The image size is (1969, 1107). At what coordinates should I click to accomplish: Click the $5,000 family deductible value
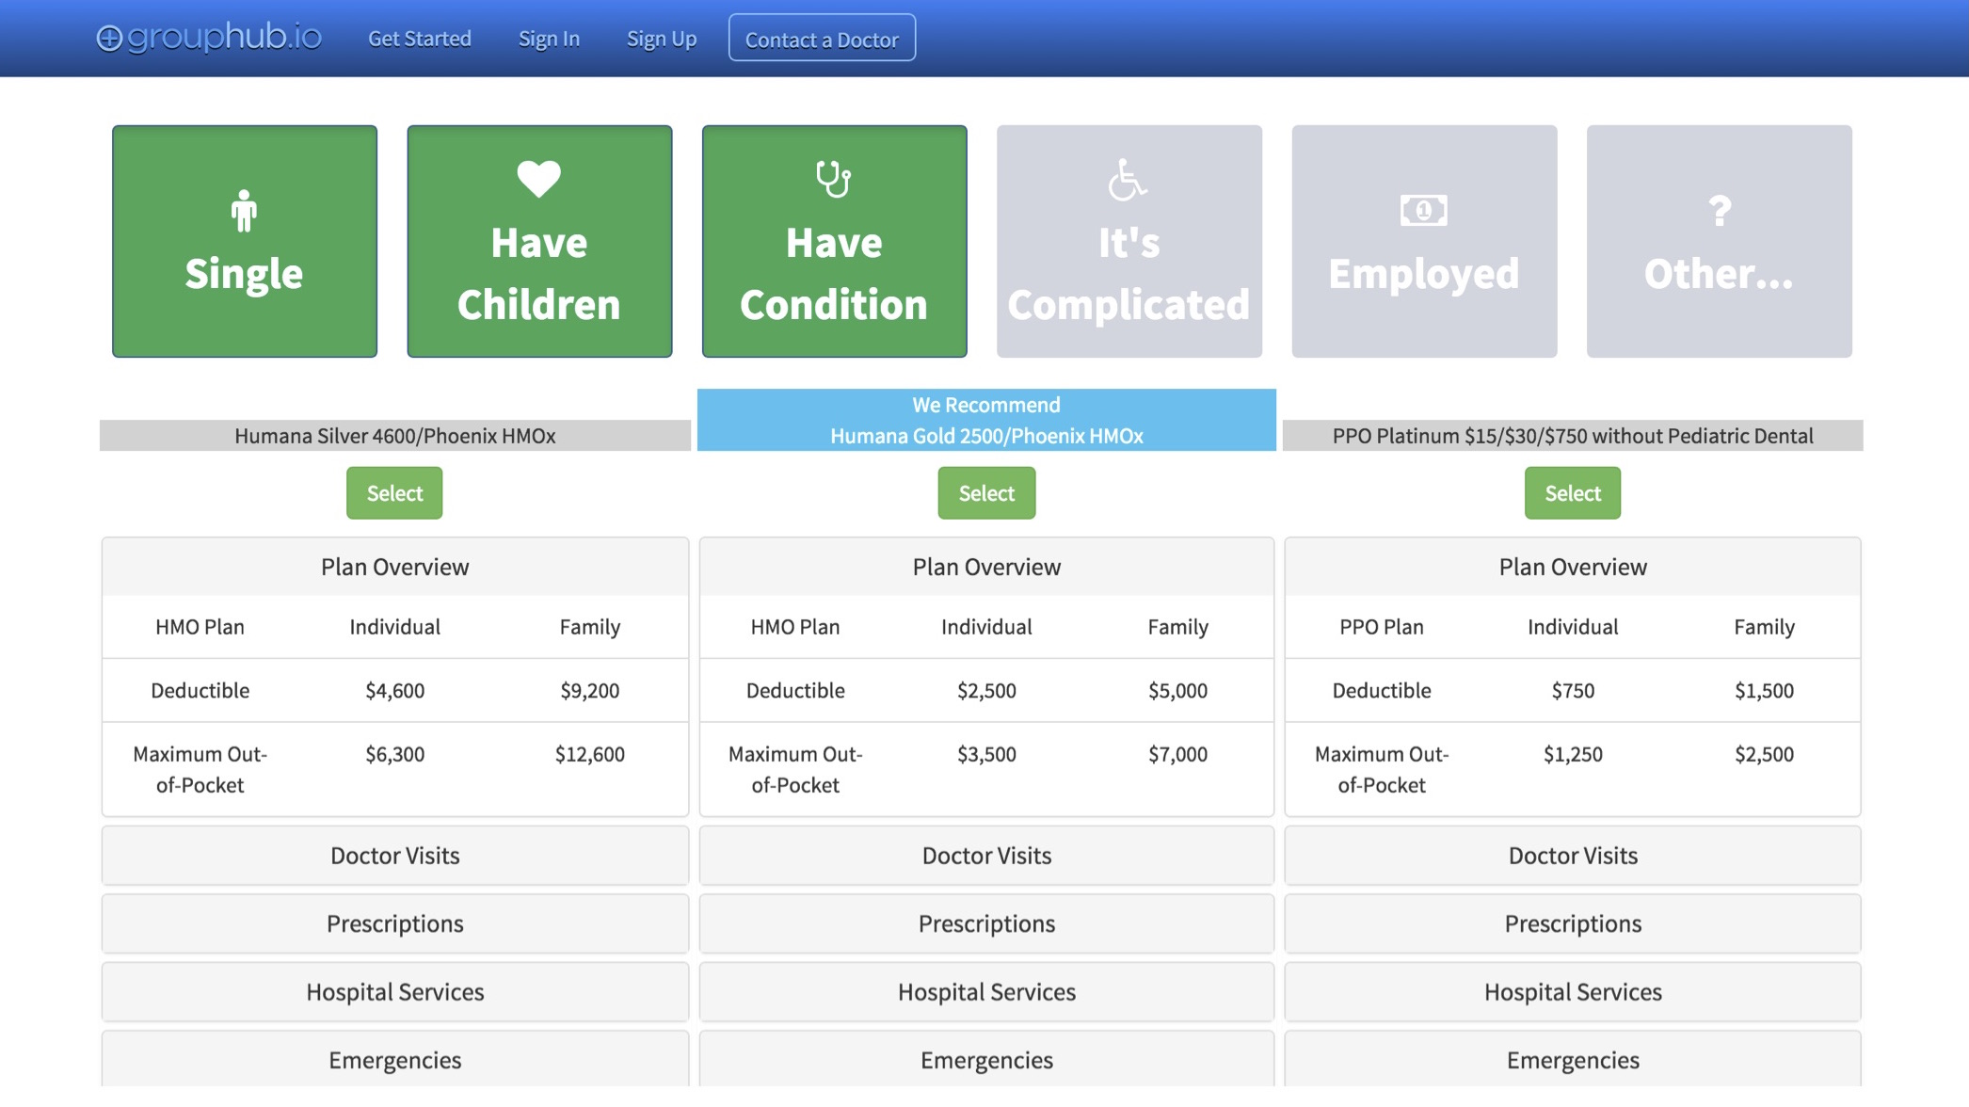click(x=1177, y=690)
